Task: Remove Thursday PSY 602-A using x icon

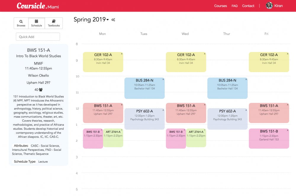Action: [x=246, y=110]
